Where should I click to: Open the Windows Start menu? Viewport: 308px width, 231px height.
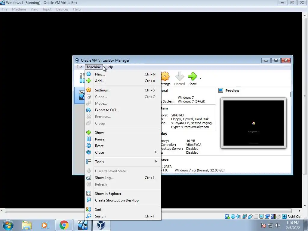8,225
